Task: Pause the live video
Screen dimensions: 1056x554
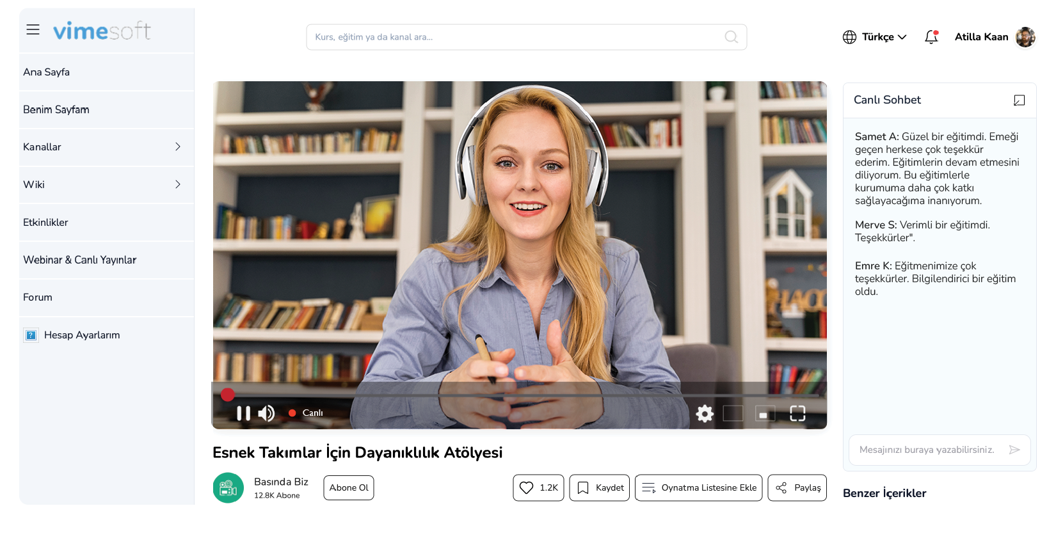Action: 243,413
